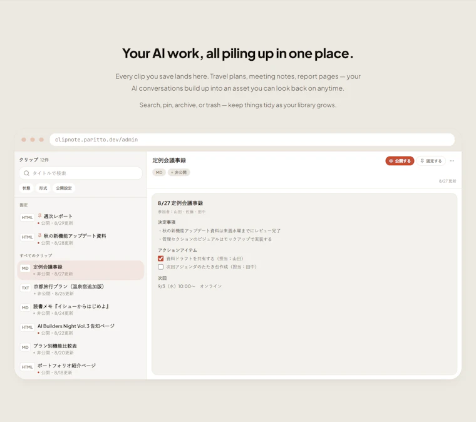Click the MD badge of プラン別機能比較表
This screenshot has width=476, height=422.
(25, 347)
